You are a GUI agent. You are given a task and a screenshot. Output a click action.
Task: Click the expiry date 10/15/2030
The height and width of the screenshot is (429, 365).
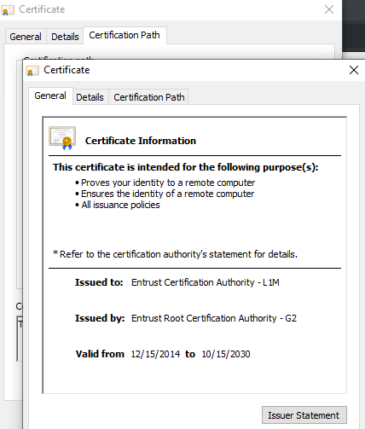226,354
